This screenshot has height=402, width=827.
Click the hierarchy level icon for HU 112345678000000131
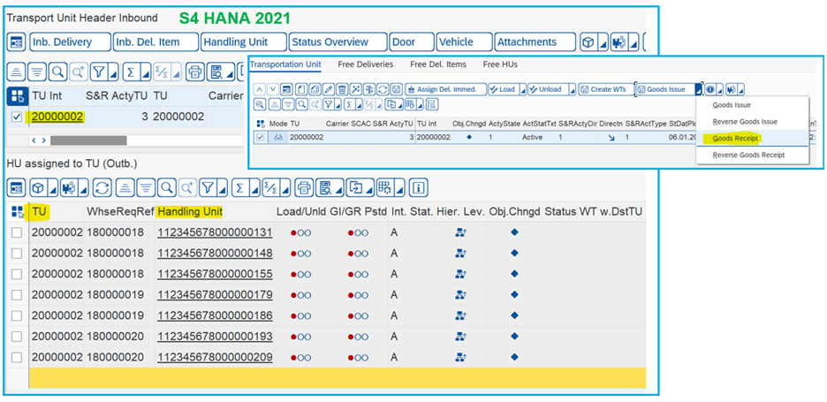pos(460,232)
